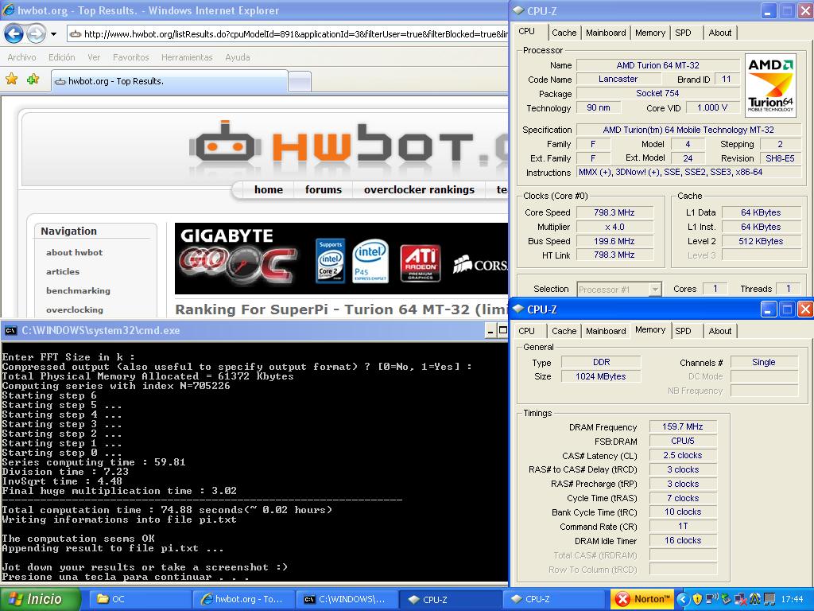Select the hwbot.org - Top Results browser tab
The image size is (814, 611).
click(x=169, y=81)
